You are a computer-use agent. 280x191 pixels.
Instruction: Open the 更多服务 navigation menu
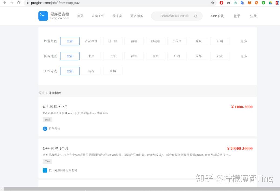pos(137,16)
